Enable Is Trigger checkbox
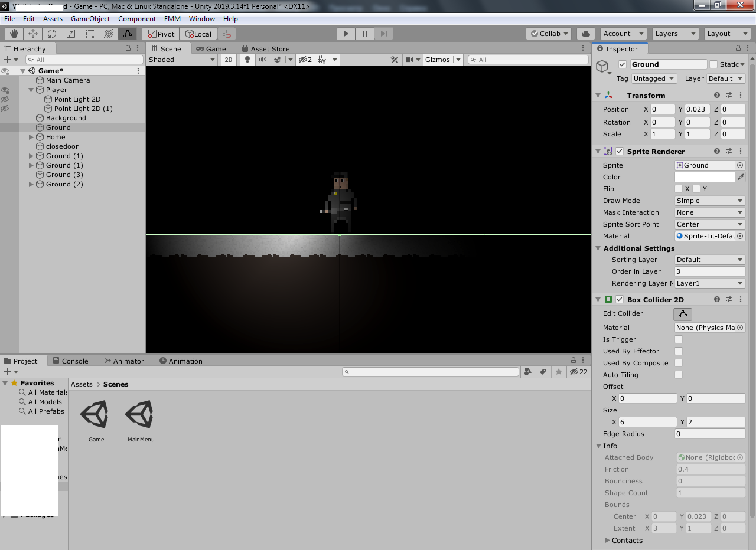This screenshot has width=756, height=550. pos(679,339)
